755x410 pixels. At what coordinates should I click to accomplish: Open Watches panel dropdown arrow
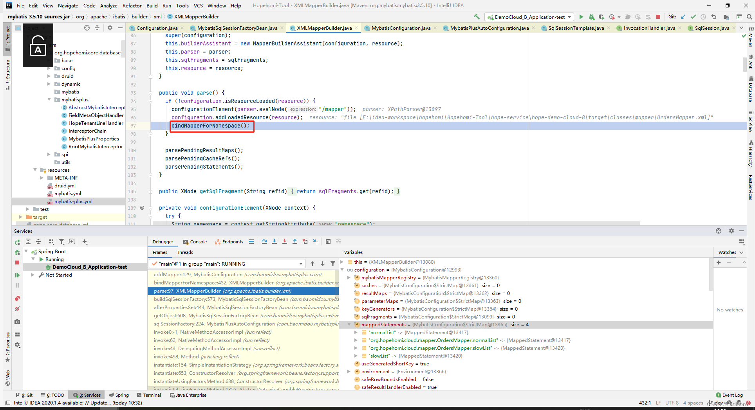tap(741, 252)
